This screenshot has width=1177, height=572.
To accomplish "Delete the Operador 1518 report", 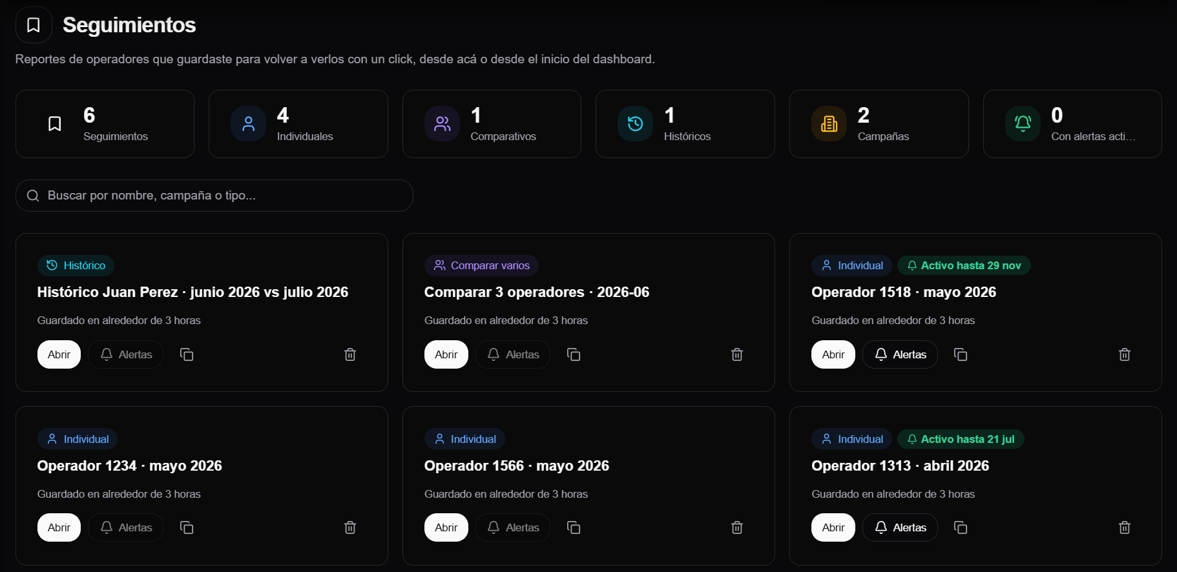I will point(1125,354).
